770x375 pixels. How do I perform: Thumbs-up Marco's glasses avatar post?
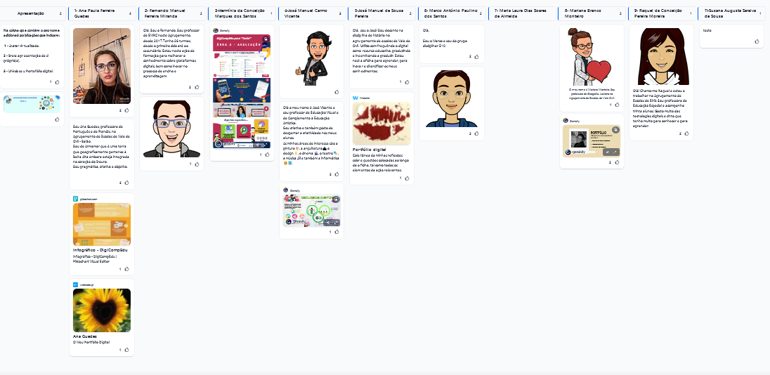pyautogui.click(x=477, y=133)
